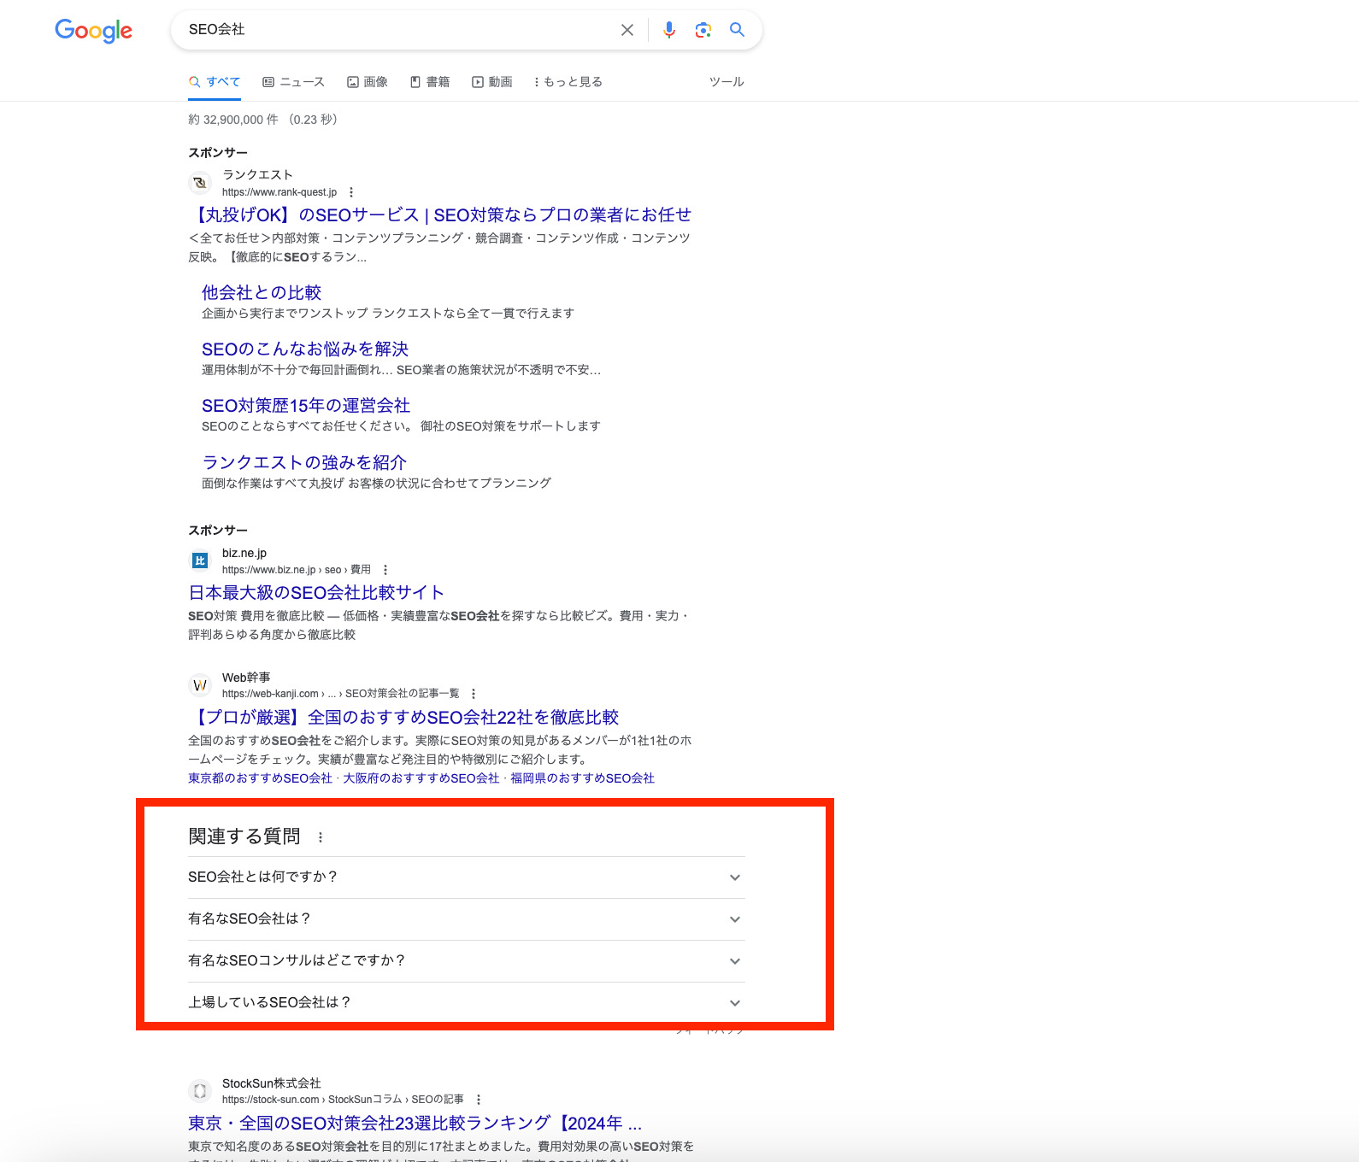This screenshot has height=1162, width=1359.
Task: Open 【丸投げOK】のSEOサービス ad link
Action: (440, 215)
